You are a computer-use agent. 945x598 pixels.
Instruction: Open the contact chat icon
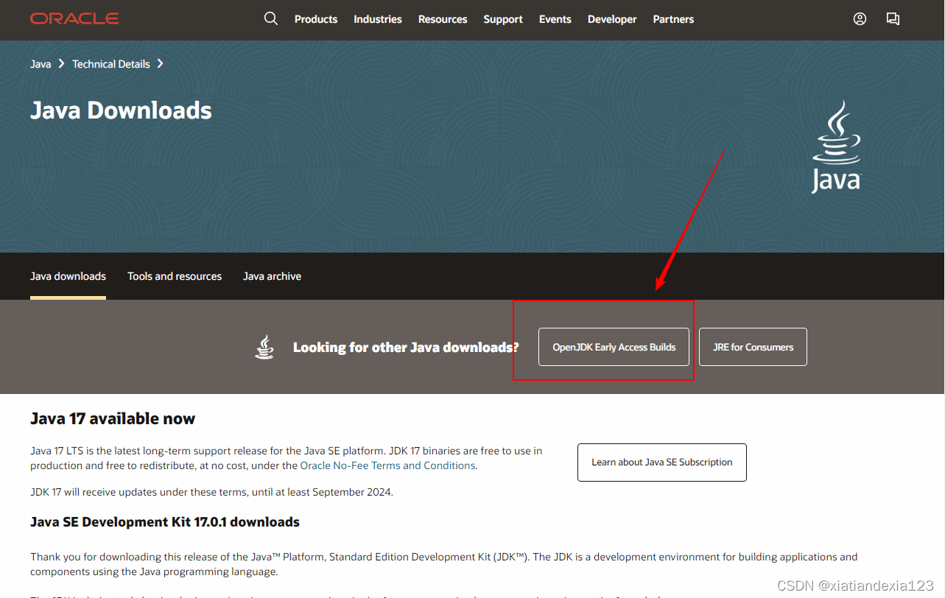click(893, 19)
